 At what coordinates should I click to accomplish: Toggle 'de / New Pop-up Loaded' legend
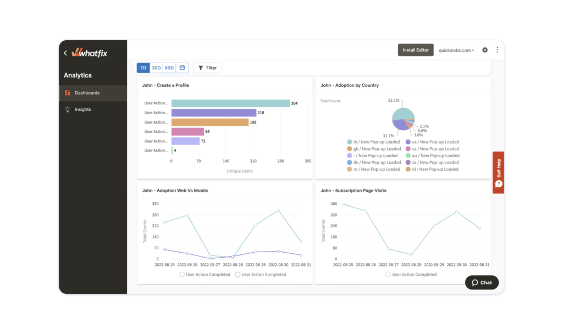click(x=374, y=163)
